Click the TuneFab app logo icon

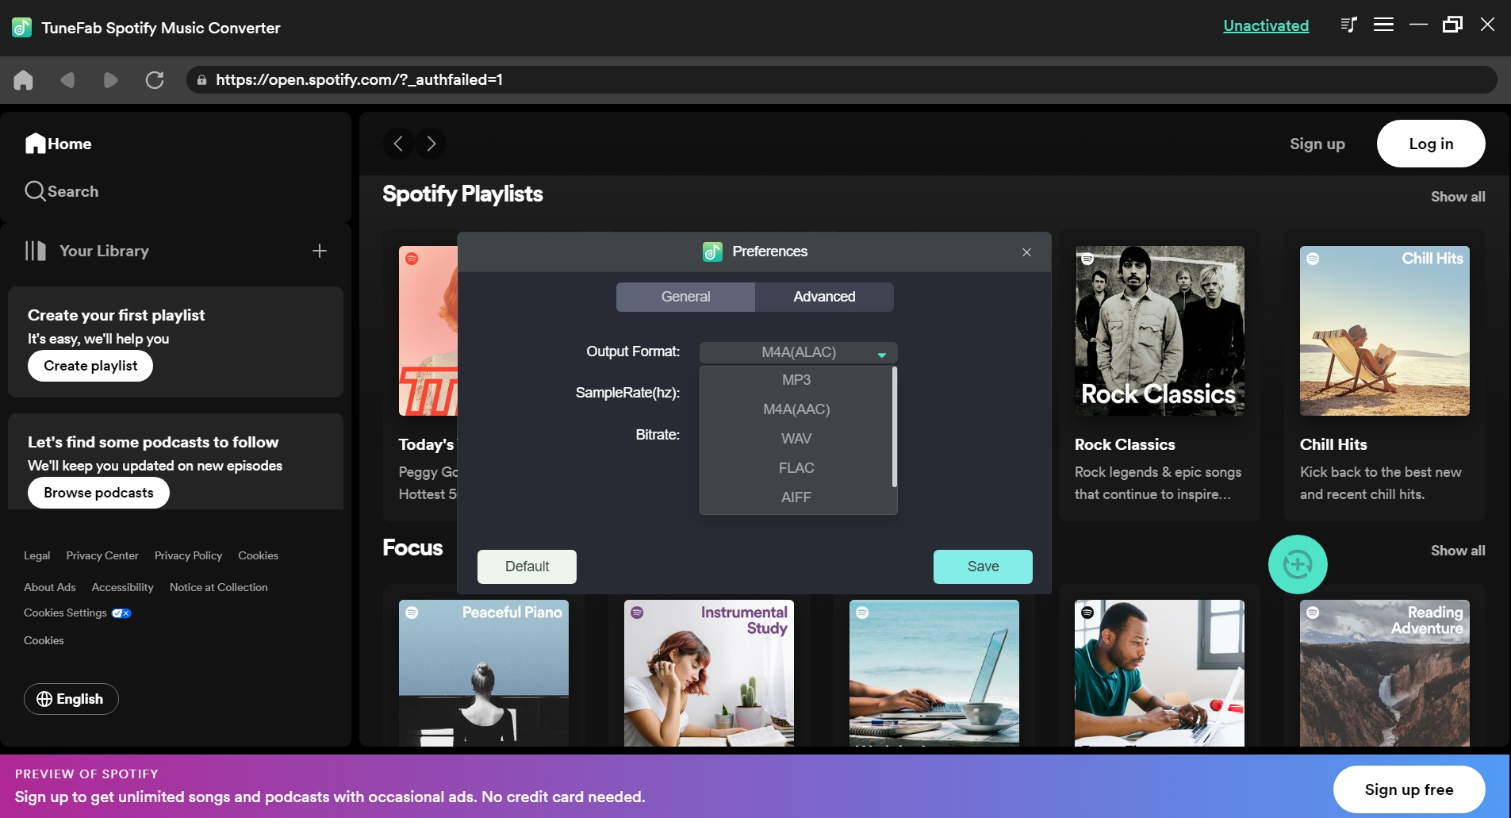21,28
